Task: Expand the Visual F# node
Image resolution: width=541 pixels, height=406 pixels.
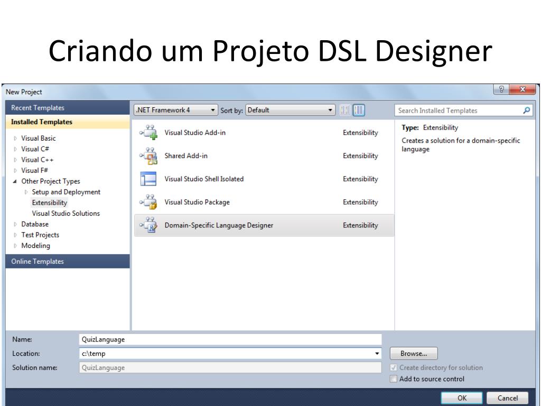Action: click(x=15, y=171)
